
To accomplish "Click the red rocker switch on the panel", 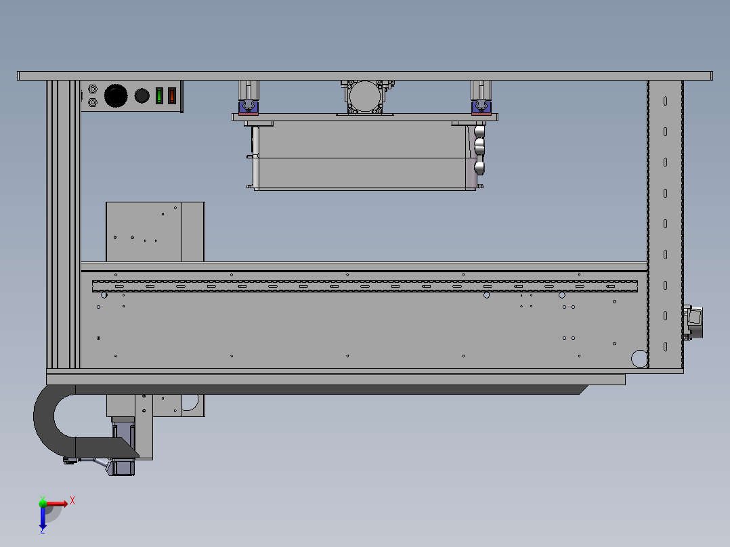I will tap(172, 95).
